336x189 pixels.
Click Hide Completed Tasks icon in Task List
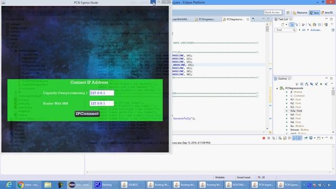pyautogui.click(x=309, y=25)
